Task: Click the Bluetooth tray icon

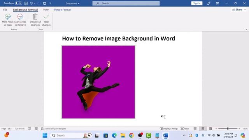Action: pyautogui.click(x=197, y=135)
